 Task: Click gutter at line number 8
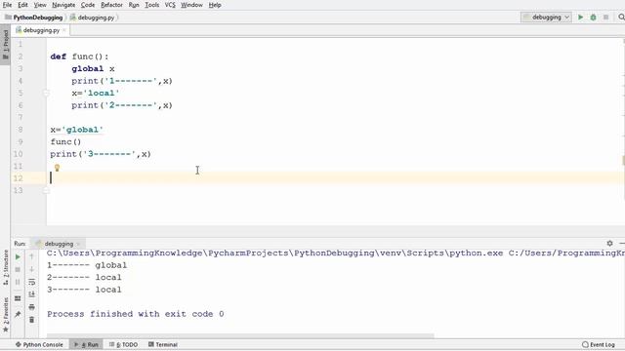(x=20, y=130)
